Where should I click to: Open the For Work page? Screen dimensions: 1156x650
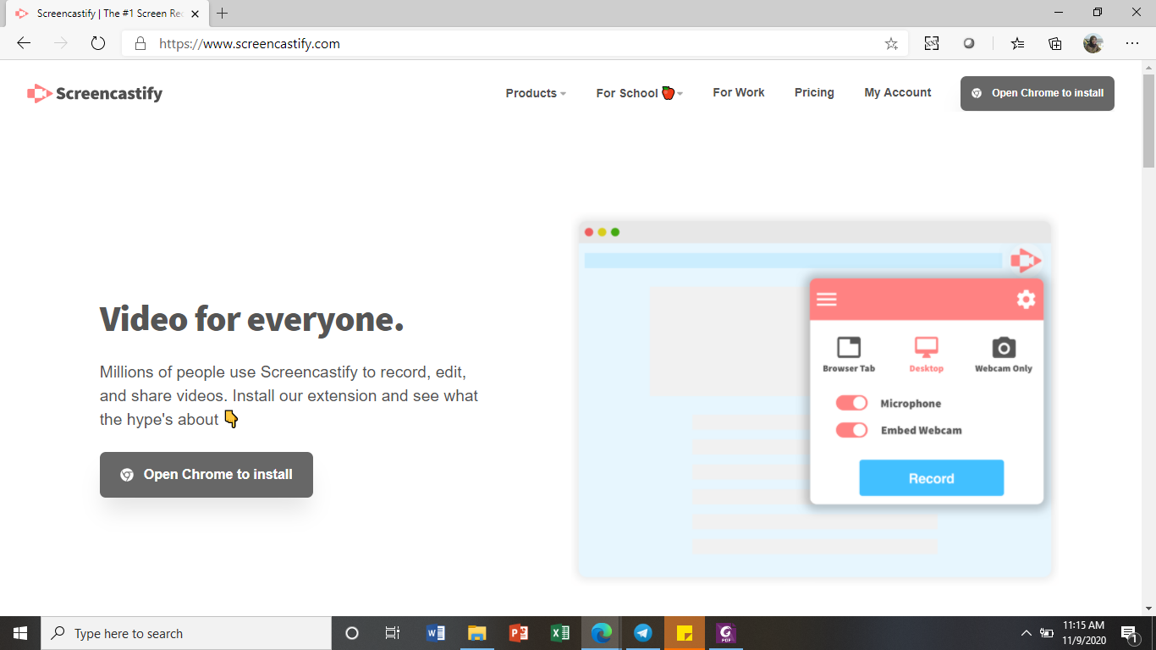739,92
